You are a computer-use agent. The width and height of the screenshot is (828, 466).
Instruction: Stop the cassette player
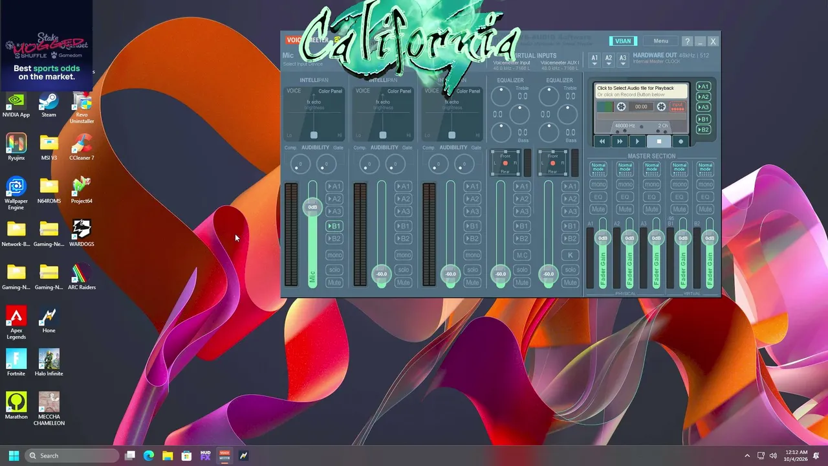(x=659, y=141)
